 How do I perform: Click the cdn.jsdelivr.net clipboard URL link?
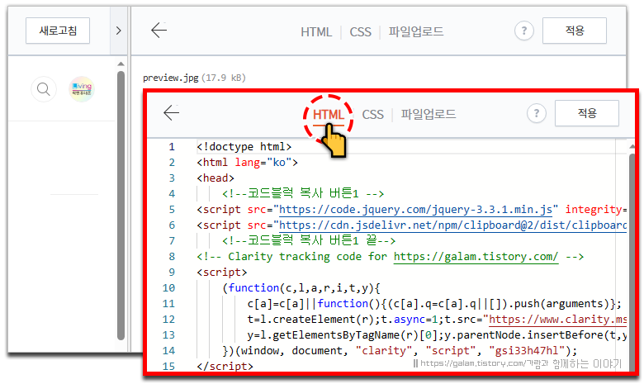452,225
